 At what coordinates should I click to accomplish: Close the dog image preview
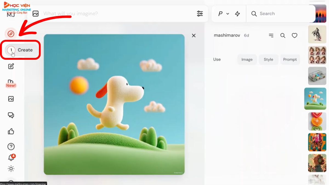(194, 35)
